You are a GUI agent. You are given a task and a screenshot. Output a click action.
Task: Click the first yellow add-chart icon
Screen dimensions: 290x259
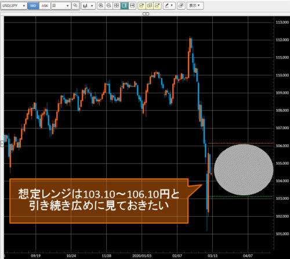[x=142, y=6]
